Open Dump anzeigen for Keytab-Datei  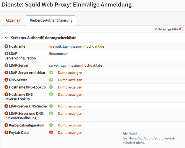(70, 133)
